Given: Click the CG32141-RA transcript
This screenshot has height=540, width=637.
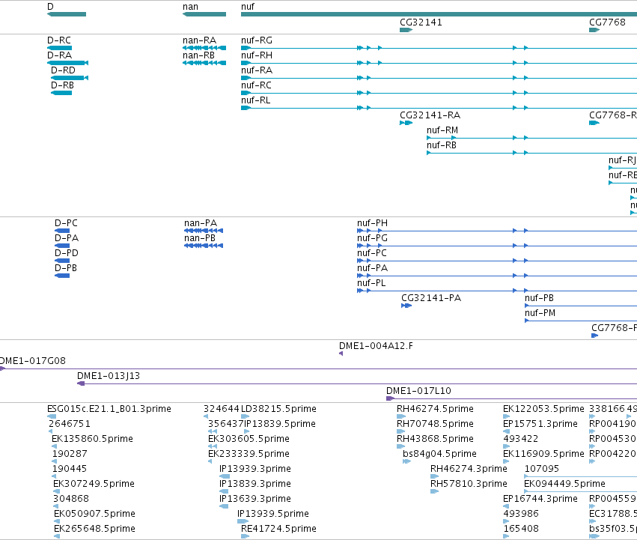Looking at the screenshot, I should point(406,123).
